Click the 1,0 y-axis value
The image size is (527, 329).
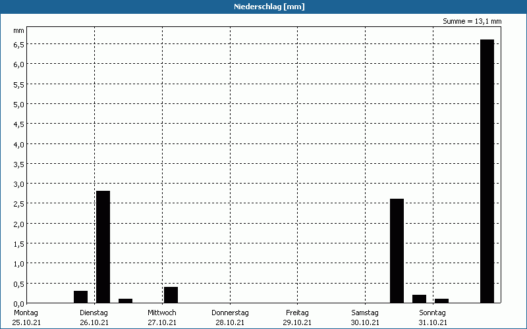pos(19,264)
